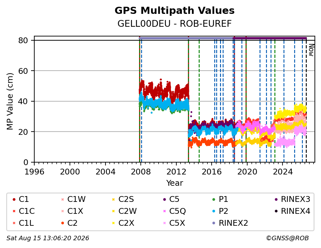This screenshot has width=321, height=248.
Task: Click the ©GNSS@ROB copyright text
Action: coord(287,238)
